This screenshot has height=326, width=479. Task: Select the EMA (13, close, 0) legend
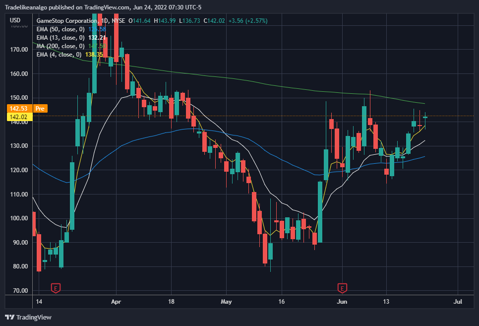(60, 38)
